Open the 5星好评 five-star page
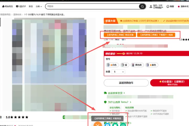Image resolution: width=189 pixels, height=126 pixels. (x=21, y=6)
